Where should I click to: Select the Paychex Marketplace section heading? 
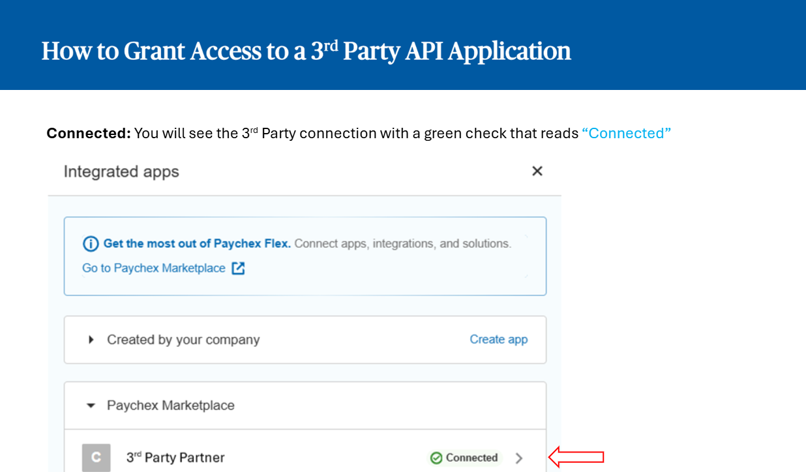click(170, 406)
